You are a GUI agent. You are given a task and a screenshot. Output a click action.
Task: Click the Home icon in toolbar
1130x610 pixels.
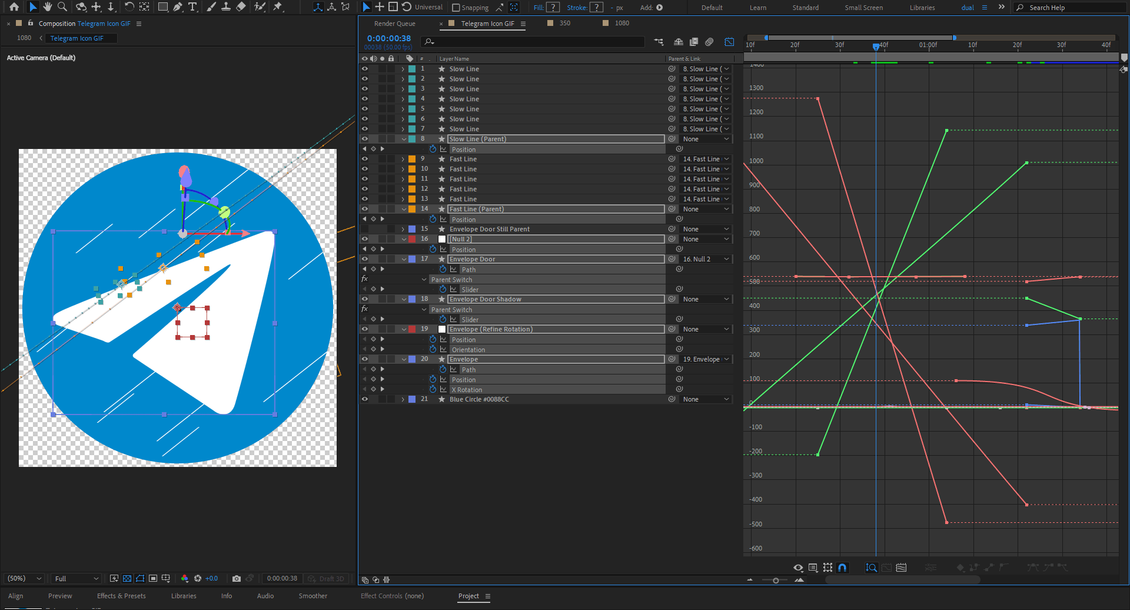tap(14, 7)
